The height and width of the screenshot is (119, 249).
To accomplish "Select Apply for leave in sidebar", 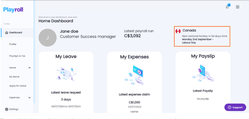I will 18,86.
